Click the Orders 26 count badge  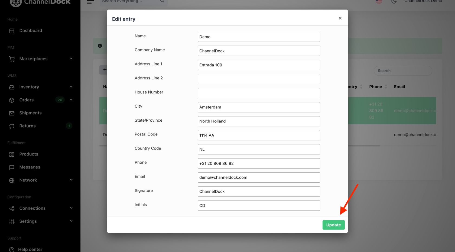60,100
